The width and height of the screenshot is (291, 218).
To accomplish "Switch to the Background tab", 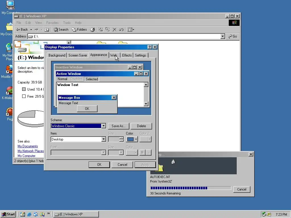I will click(57, 55).
